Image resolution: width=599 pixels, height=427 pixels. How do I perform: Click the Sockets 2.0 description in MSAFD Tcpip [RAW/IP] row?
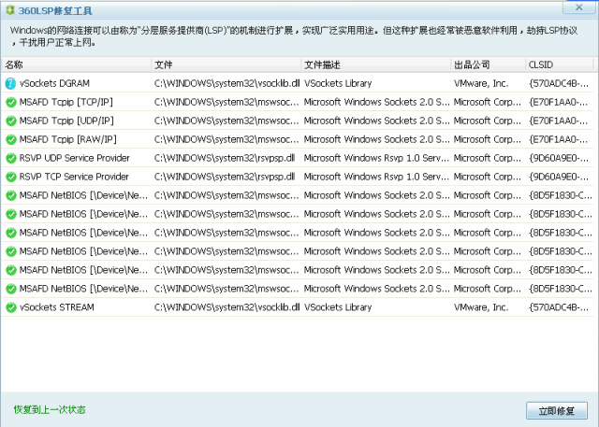376,139
